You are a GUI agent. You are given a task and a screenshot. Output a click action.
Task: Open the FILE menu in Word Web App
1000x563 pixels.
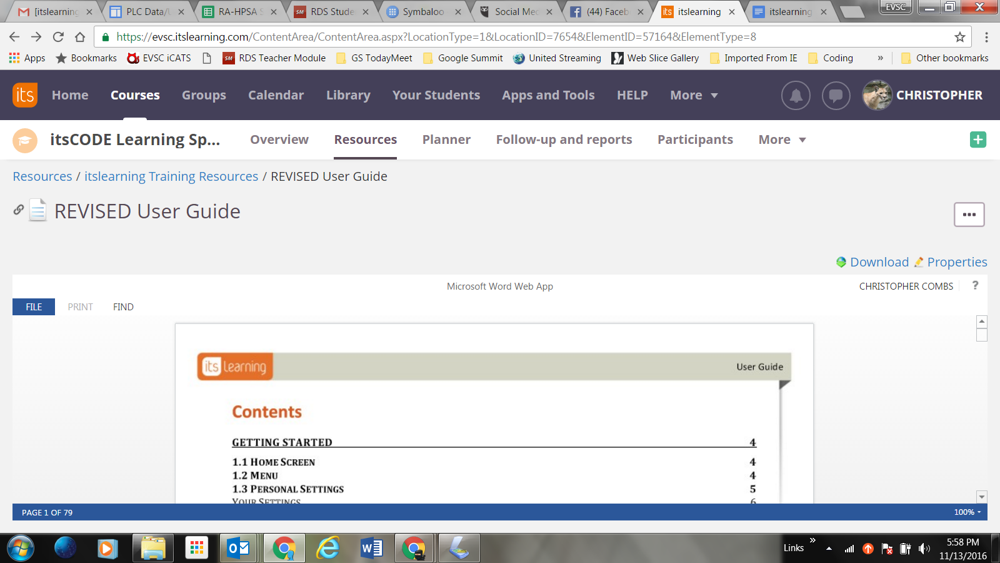click(34, 307)
